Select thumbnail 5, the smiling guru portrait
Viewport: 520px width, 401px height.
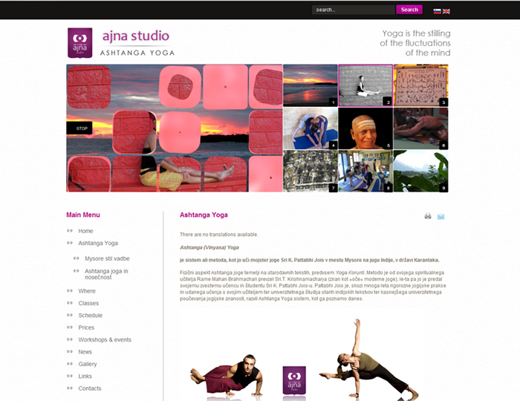365,128
